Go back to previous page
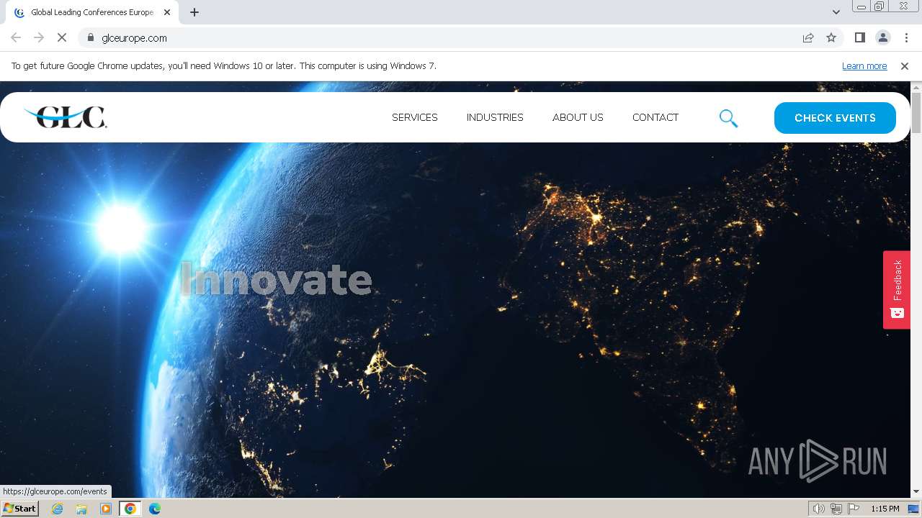 (16, 37)
